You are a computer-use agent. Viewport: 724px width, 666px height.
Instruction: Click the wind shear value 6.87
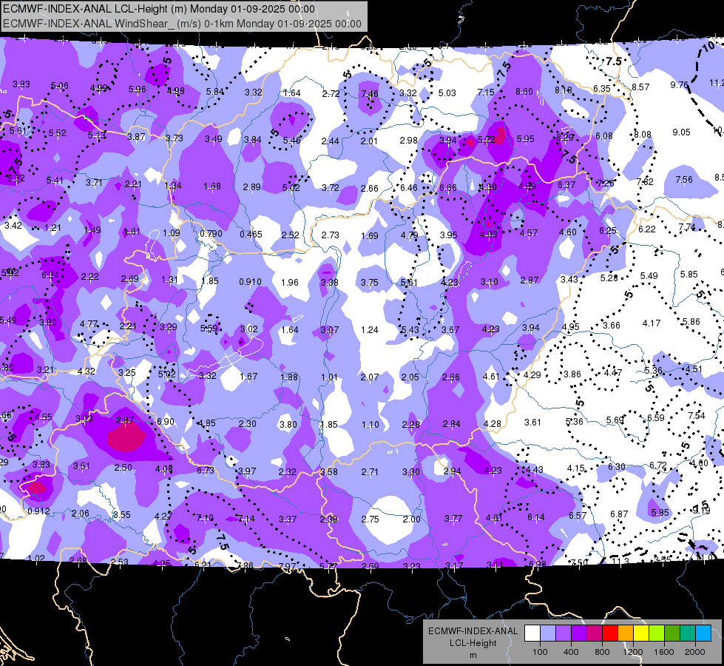pos(619,514)
